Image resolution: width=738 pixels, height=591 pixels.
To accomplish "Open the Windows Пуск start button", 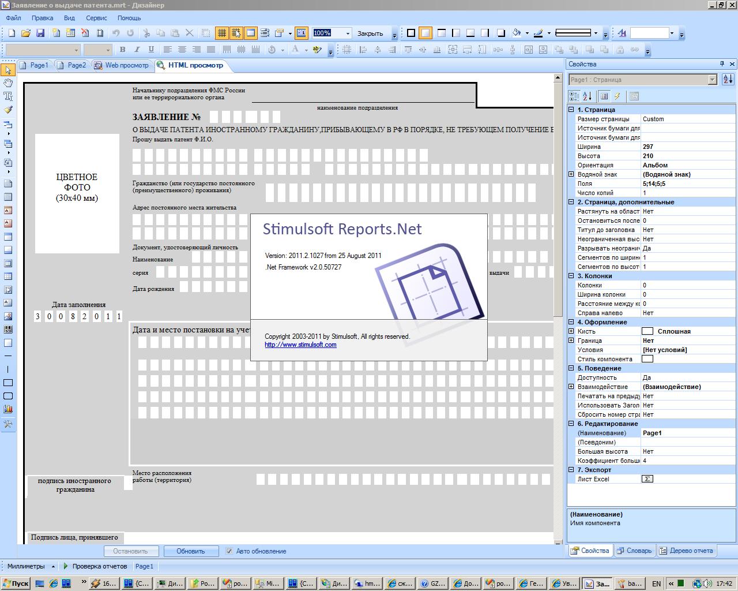I will coord(16,583).
